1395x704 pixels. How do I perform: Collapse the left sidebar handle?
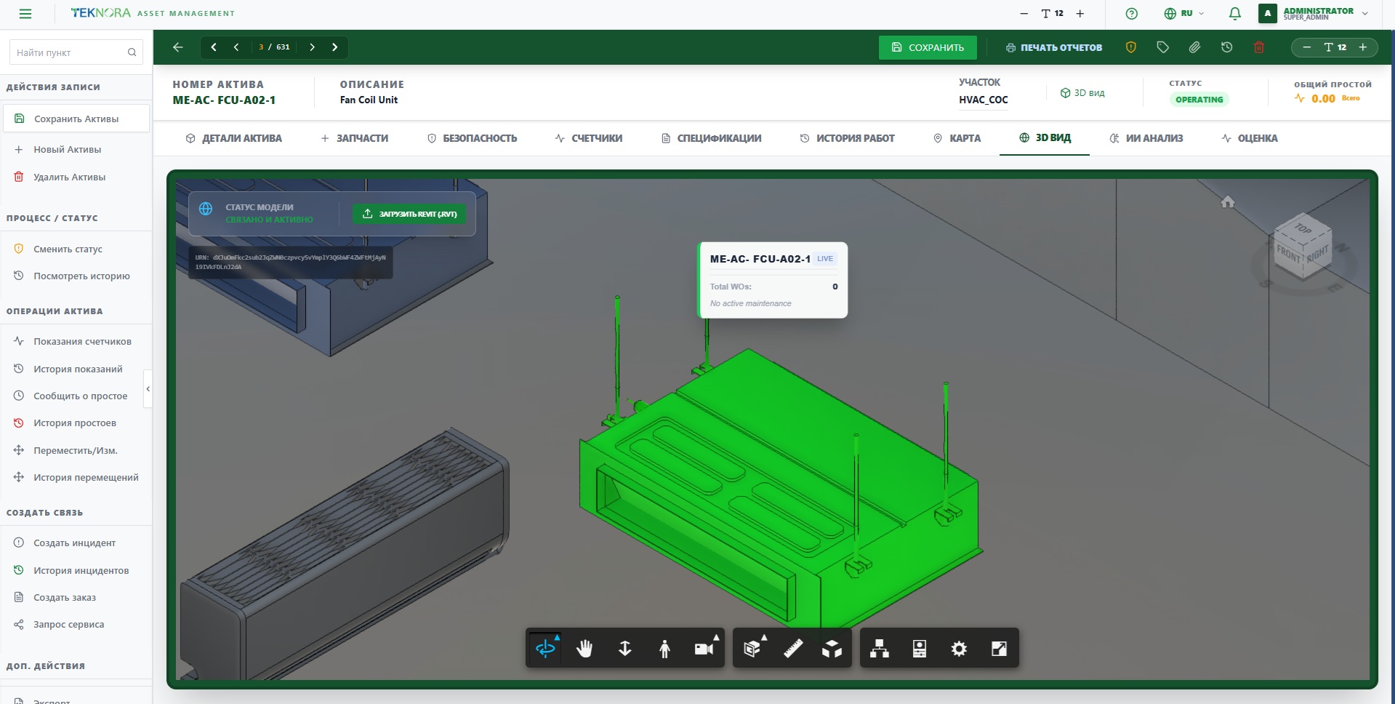click(148, 389)
